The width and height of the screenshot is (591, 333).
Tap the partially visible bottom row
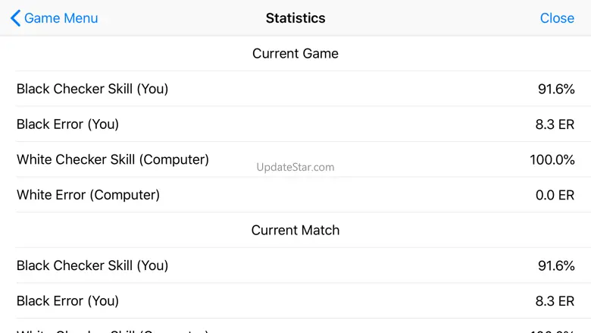pyautogui.click(x=295, y=328)
